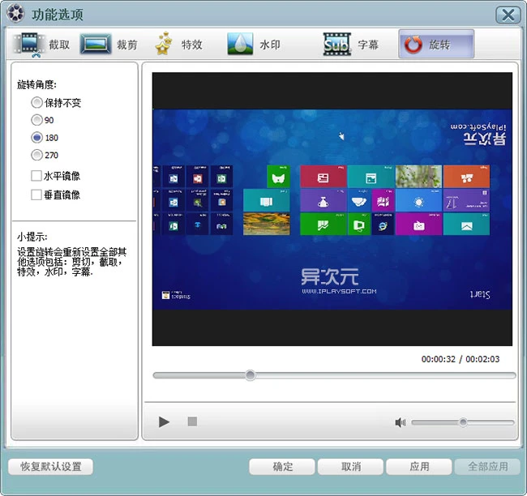Click the volume slider handle
The width and height of the screenshot is (527, 496).
[x=463, y=422]
